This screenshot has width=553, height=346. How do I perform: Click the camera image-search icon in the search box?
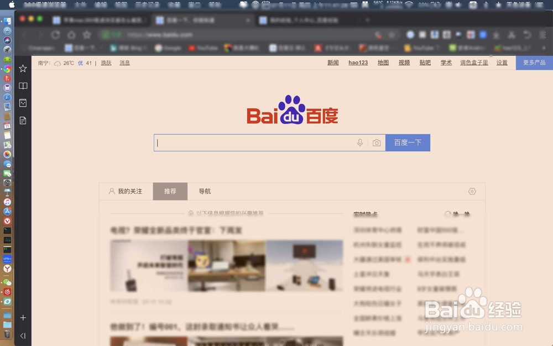point(377,143)
